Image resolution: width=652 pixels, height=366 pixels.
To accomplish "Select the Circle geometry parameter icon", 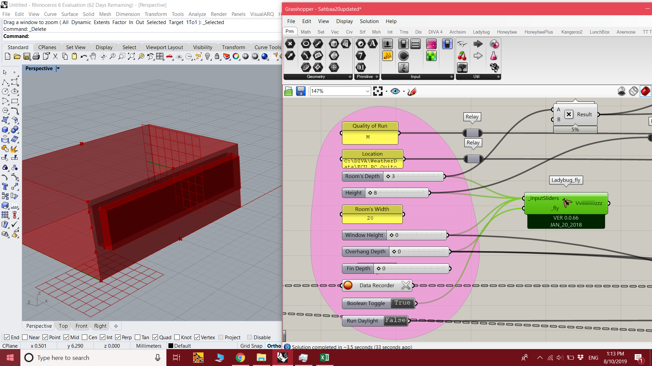I will pyautogui.click(x=306, y=44).
